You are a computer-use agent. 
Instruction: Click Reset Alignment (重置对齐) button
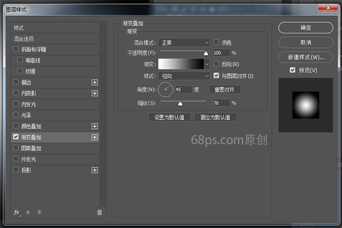click(225, 90)
